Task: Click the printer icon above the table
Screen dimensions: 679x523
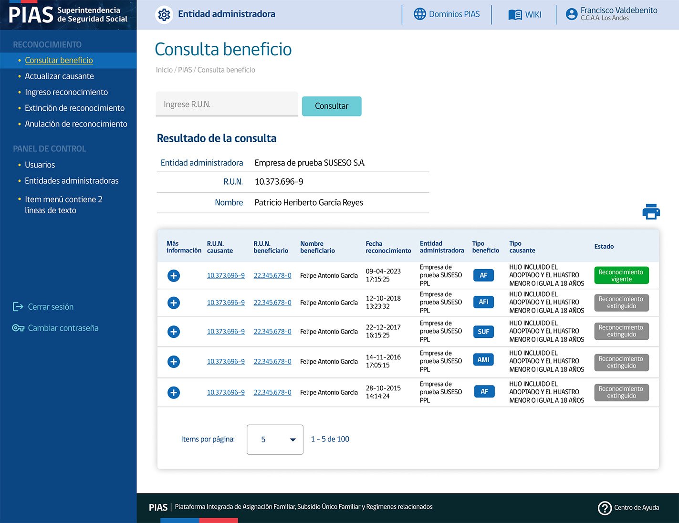Action: point(651,211)
